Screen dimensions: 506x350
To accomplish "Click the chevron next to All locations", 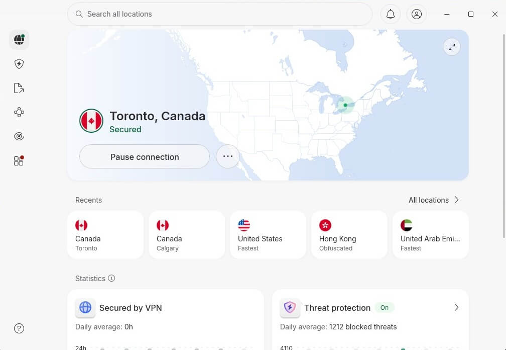I will pyautogui.click(x=457, y=200).
